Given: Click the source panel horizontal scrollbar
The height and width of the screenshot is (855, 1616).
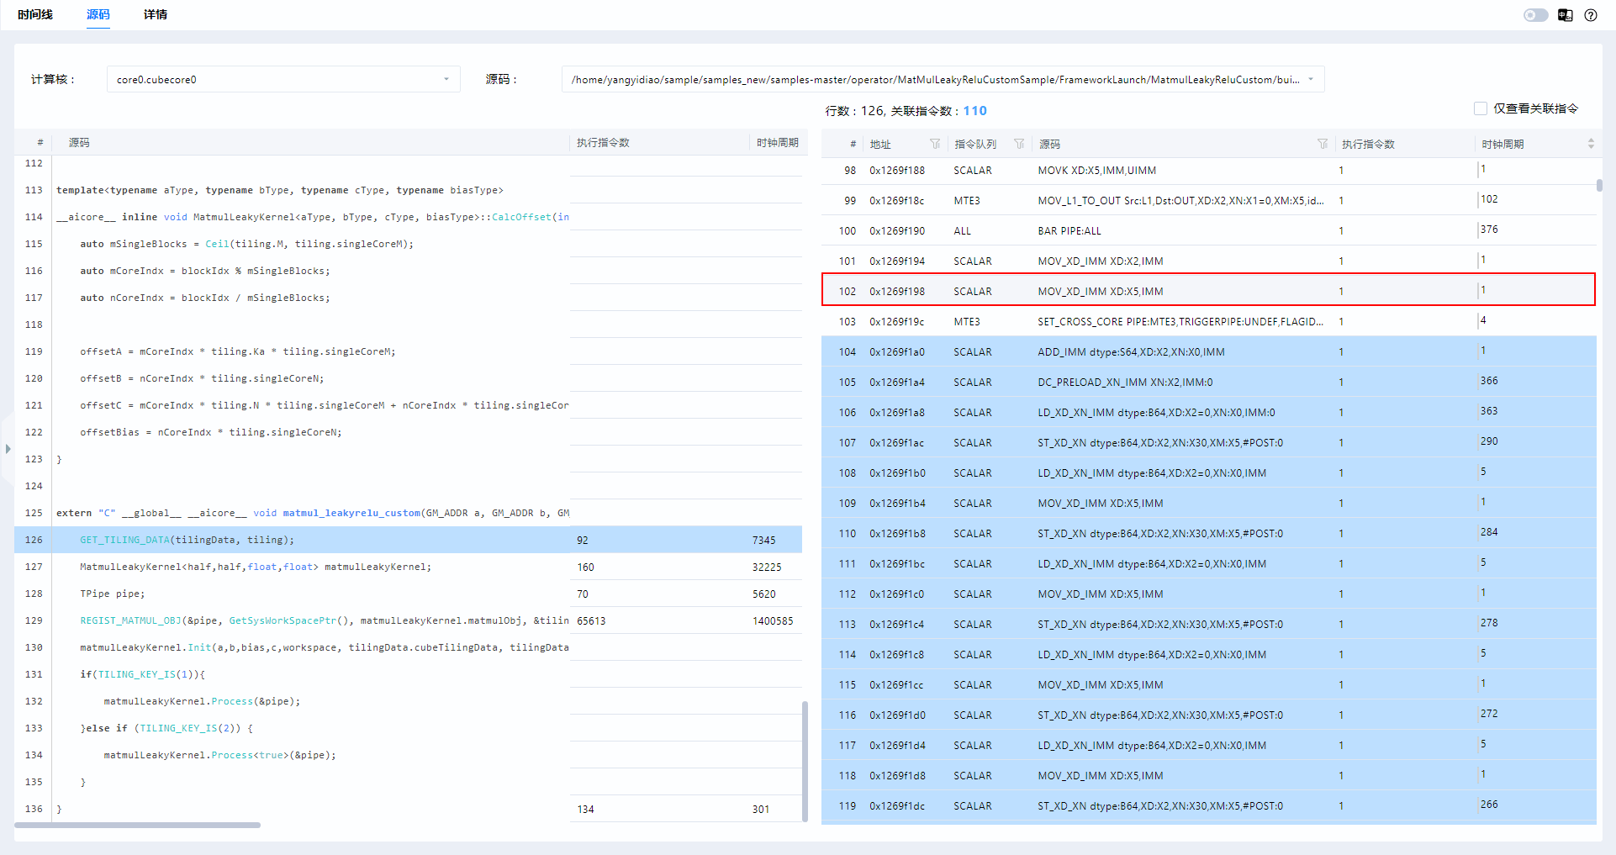Looking at the screenshot, I should [138, 825].
